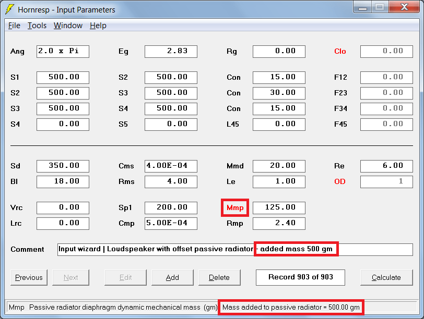The height and width of the screenshot is (319, 424).
Task: Click the Con field showing 30.00
Action: (x=279, y=93)
